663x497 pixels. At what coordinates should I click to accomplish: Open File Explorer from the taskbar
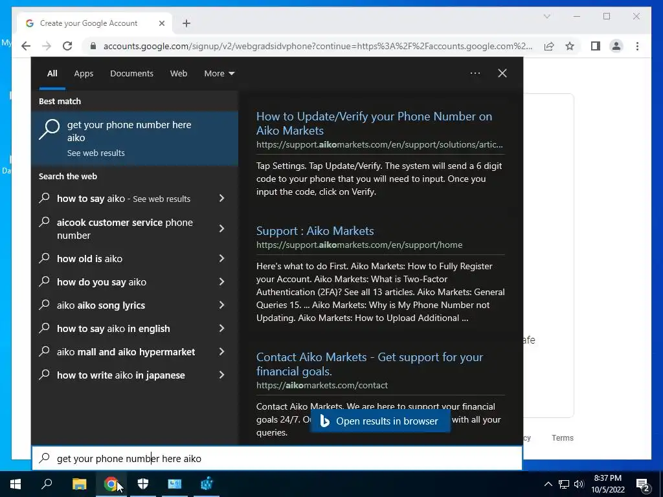point(79,484)
